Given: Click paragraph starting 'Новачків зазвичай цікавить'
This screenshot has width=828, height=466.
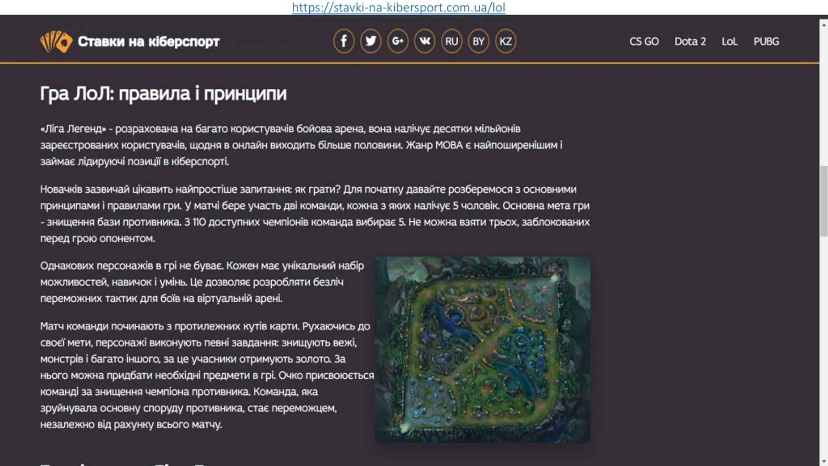Looking at the screenshot, I should (315, 214).
